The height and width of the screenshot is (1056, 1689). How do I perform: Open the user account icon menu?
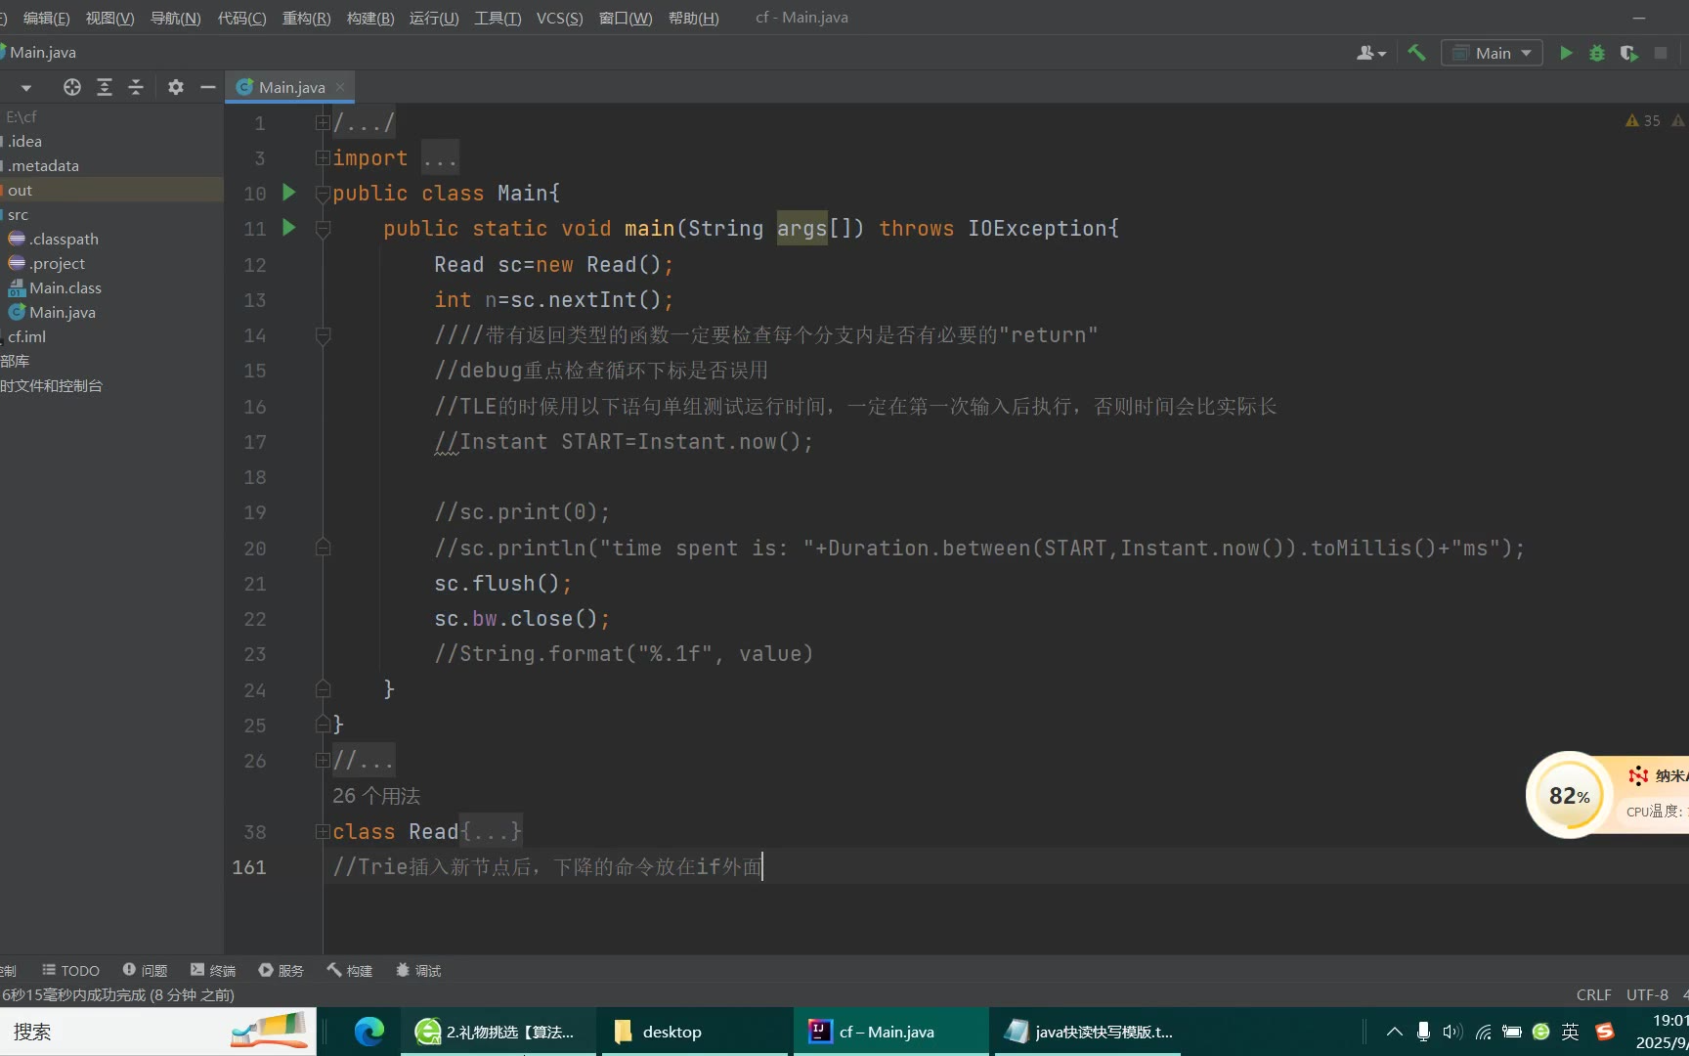point(1371,53)
